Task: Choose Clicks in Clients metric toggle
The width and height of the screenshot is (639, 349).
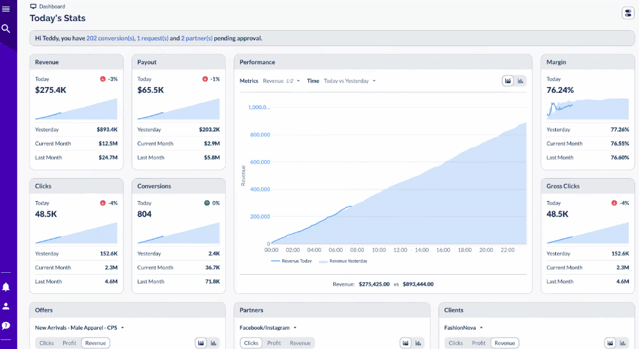Action: click(455, 343)
